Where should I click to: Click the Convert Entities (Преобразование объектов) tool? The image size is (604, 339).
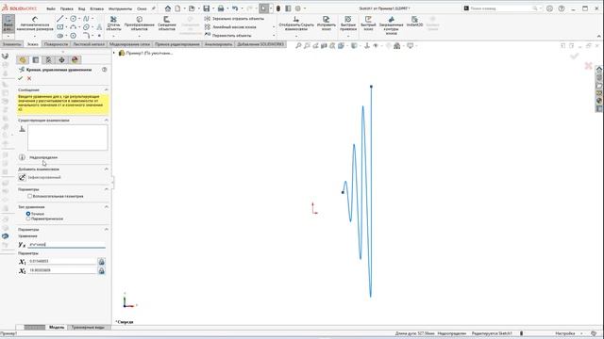coord(139,24)
